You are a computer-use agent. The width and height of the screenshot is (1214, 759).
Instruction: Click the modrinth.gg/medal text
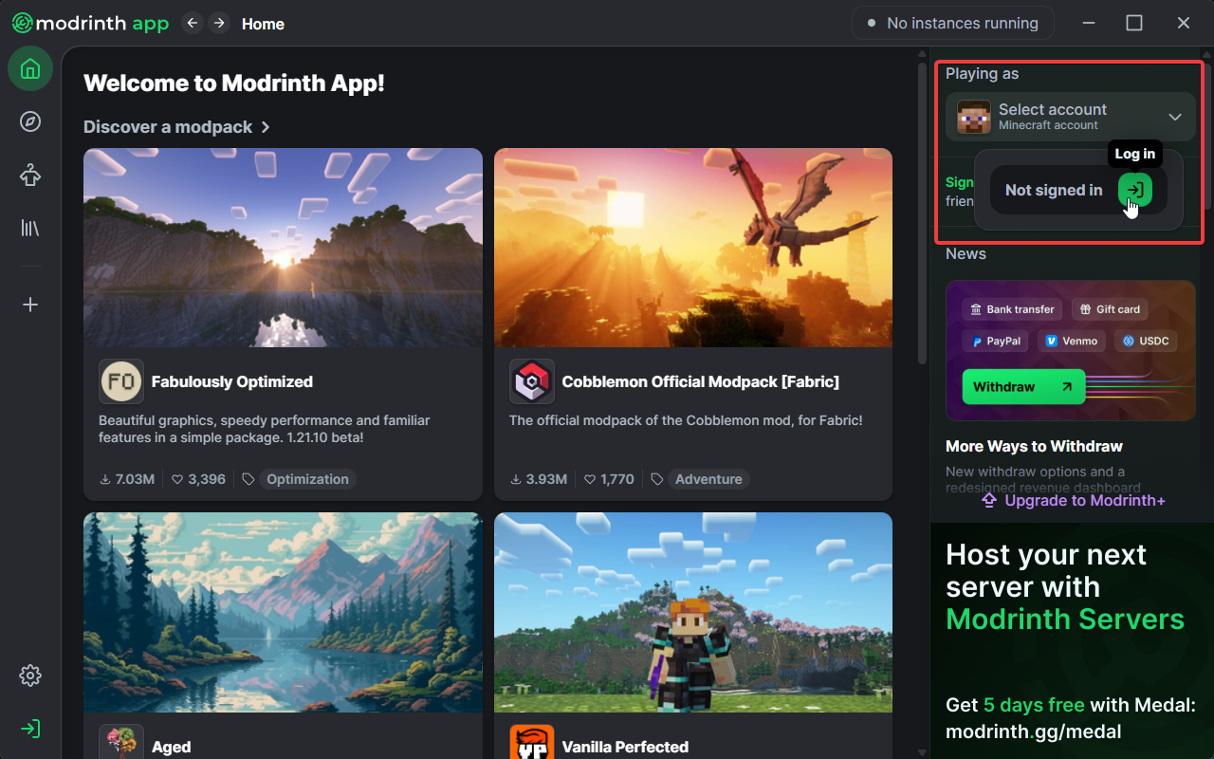tap(1034, 731)
